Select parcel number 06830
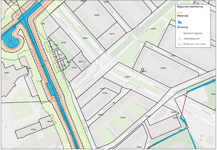This screenshot has width=217, height=150. coord(127,77)
